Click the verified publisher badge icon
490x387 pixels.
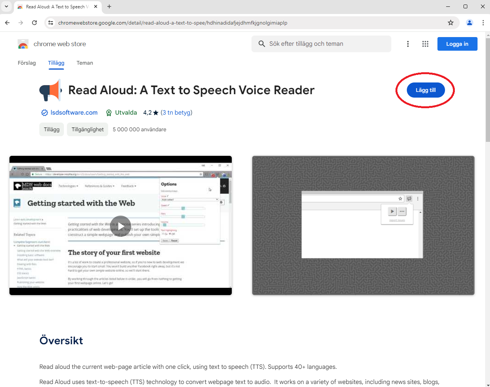point(44,113)
